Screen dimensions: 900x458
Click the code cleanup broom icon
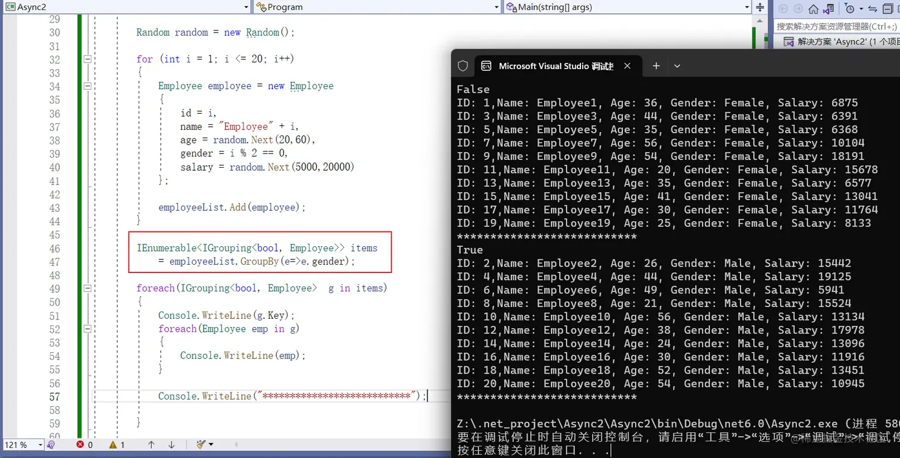tap(201, 445)
